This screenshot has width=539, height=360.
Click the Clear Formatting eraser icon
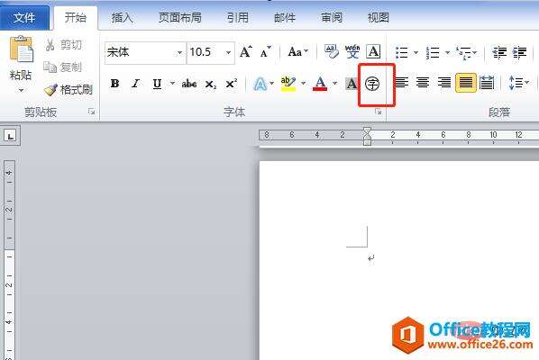tap(332, 51)
